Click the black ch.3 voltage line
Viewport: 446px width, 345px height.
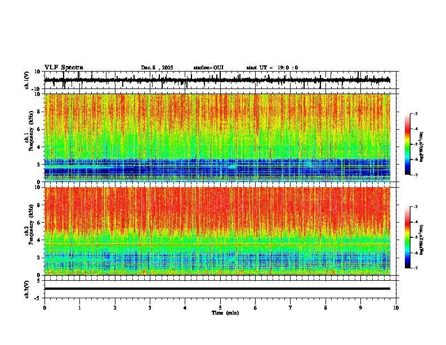click(217, 289)
